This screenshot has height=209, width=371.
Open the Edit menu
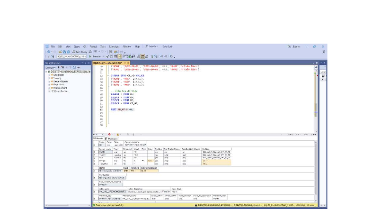60,46
